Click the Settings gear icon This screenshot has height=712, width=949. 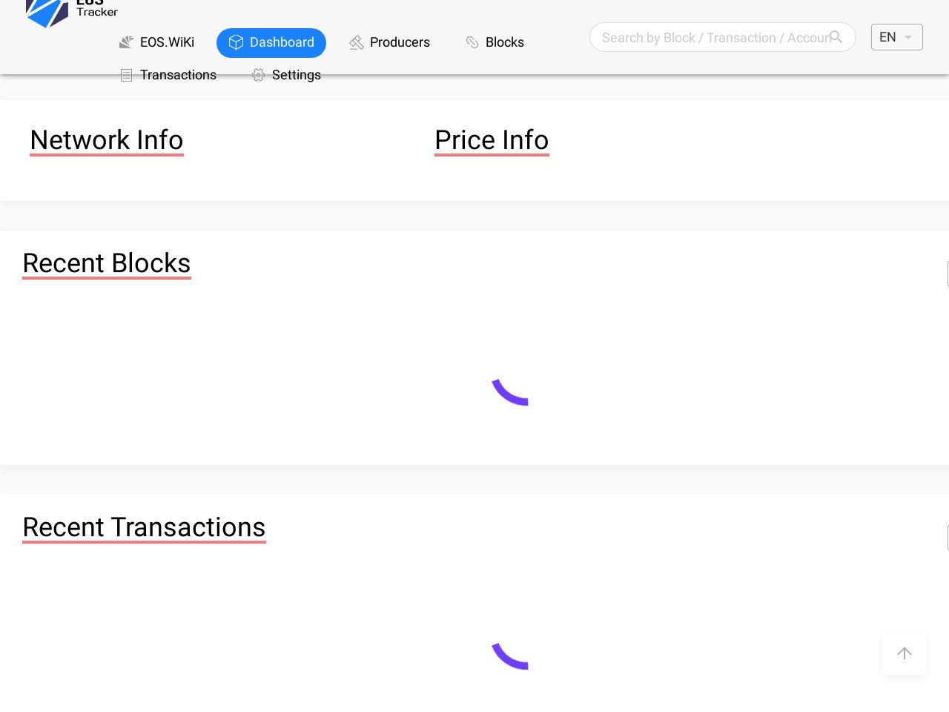point(258,75)
